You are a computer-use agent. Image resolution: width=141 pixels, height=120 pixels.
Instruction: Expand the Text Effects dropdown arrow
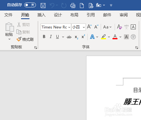pyautogui.click(x=97, y=37)
